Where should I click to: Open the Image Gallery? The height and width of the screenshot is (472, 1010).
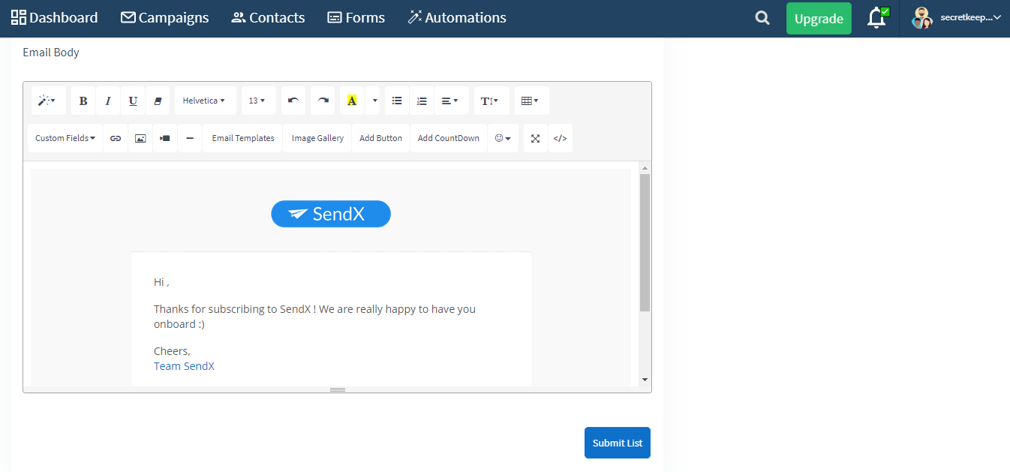(317, 138)
